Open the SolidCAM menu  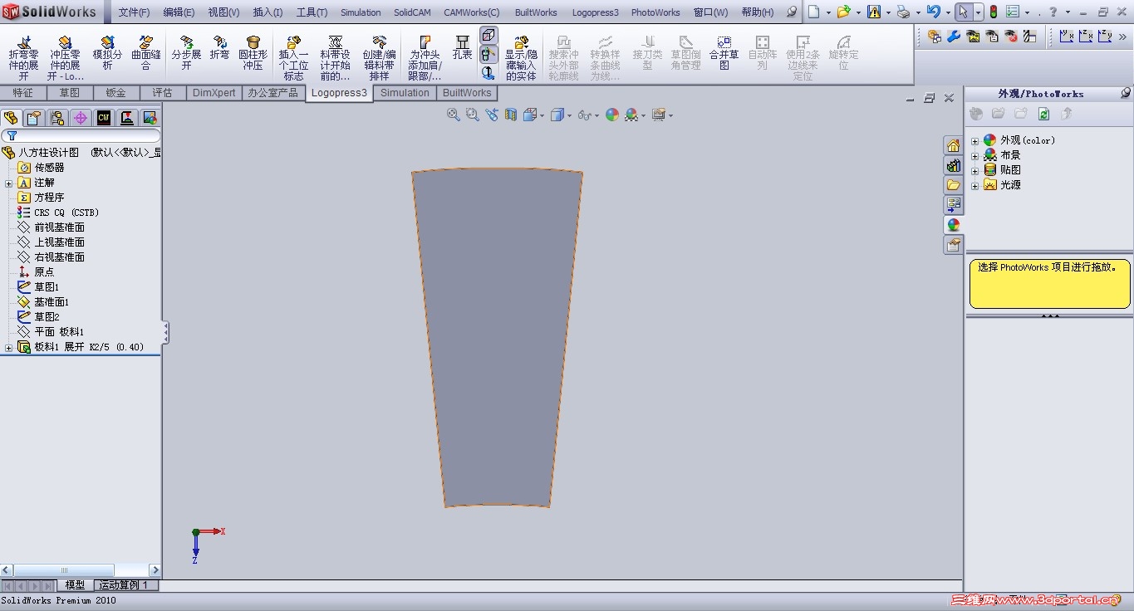(412, 12)
